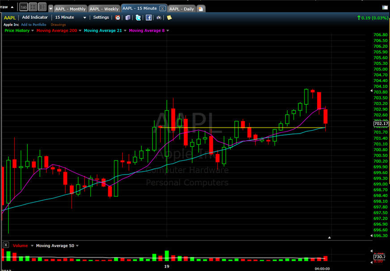Click the Add to Portfolio link

coord(34,24)
